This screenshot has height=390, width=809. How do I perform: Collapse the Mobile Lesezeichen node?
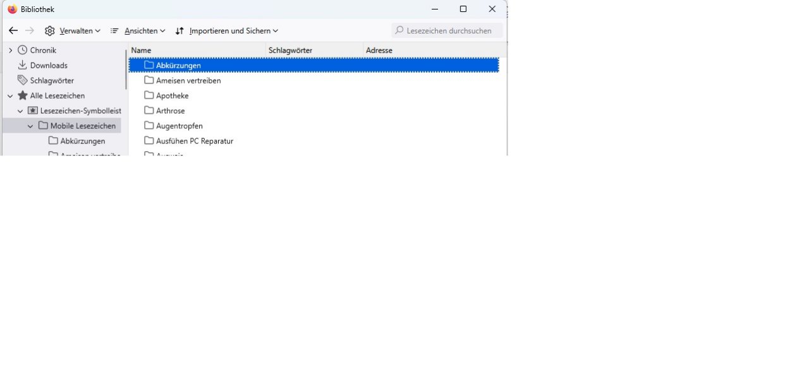[30, 126]
